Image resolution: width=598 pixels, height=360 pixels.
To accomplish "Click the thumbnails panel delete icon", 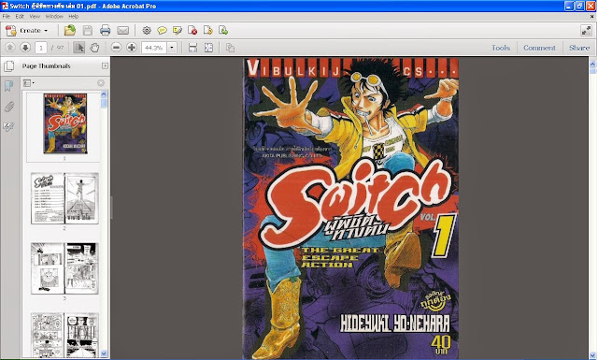I will pyautogui.click(x=101, y=83).
